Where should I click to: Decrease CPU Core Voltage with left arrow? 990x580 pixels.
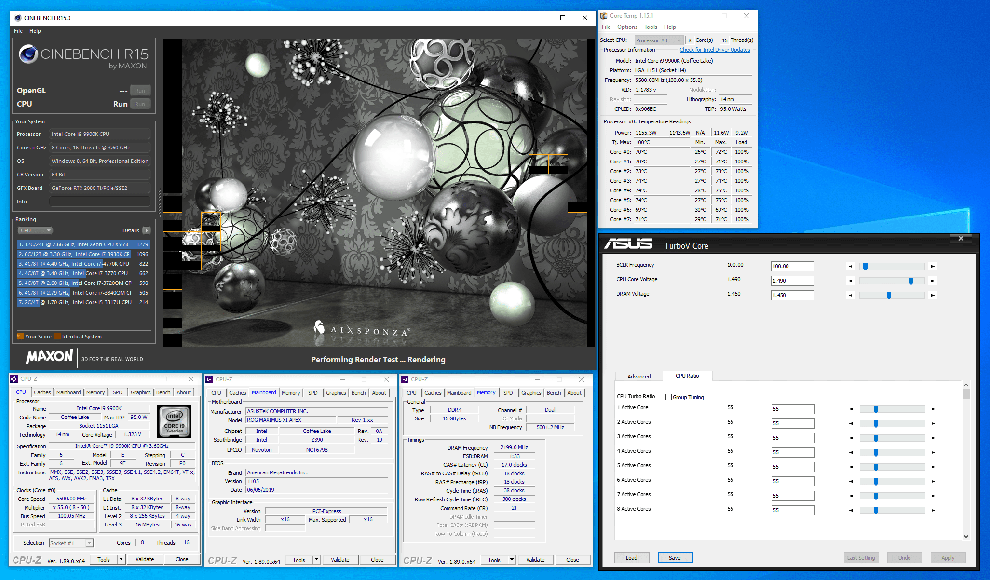coord(851,281)
